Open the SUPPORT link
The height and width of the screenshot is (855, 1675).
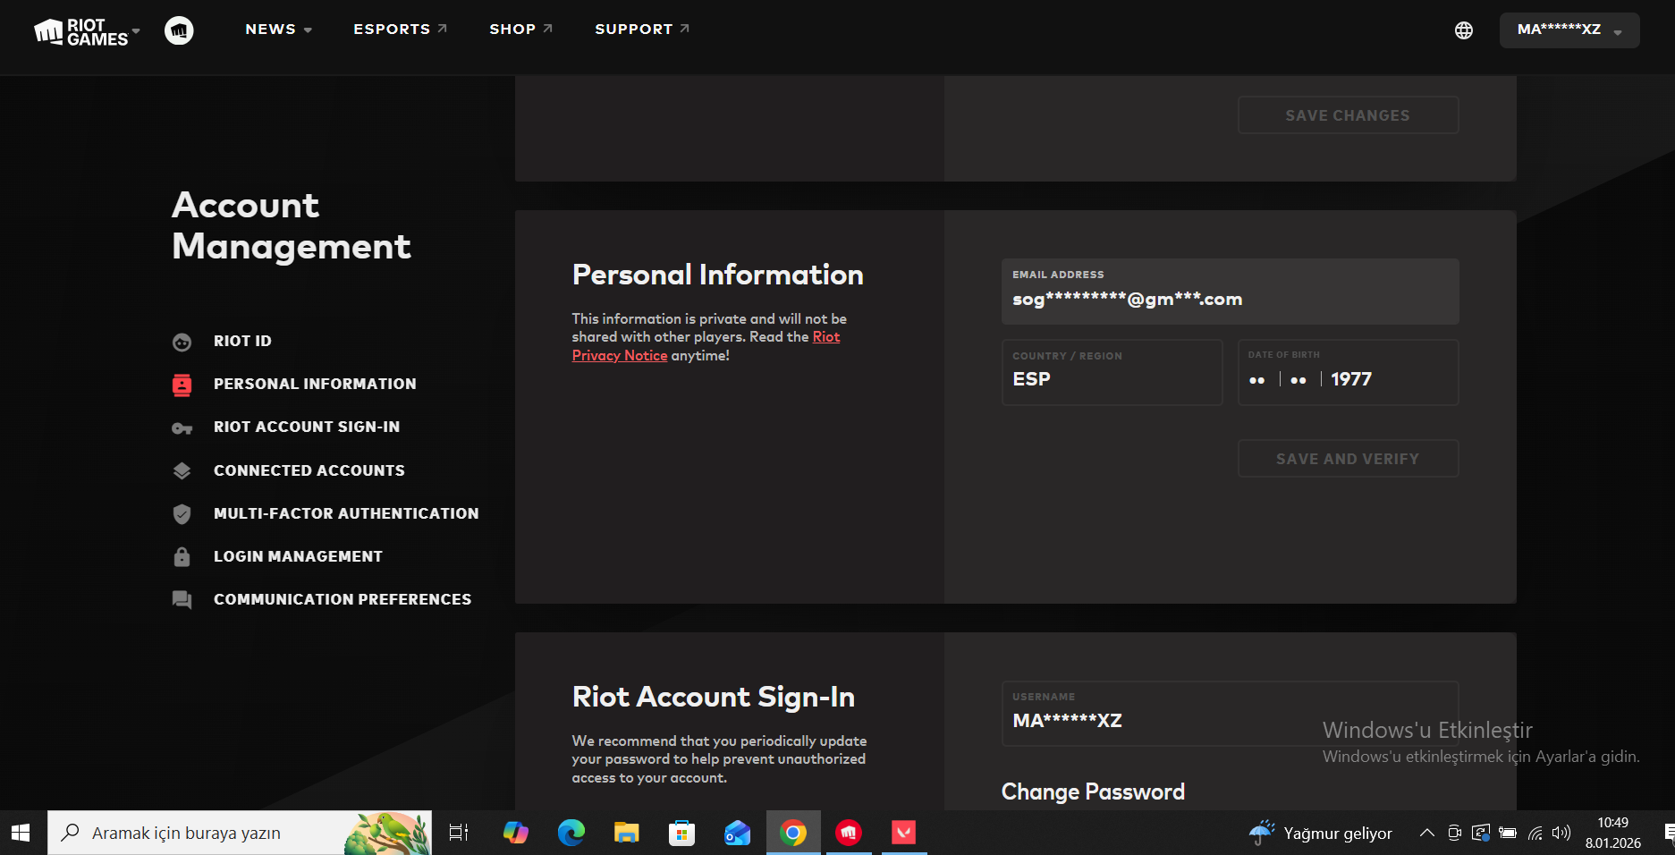point(642,30)
